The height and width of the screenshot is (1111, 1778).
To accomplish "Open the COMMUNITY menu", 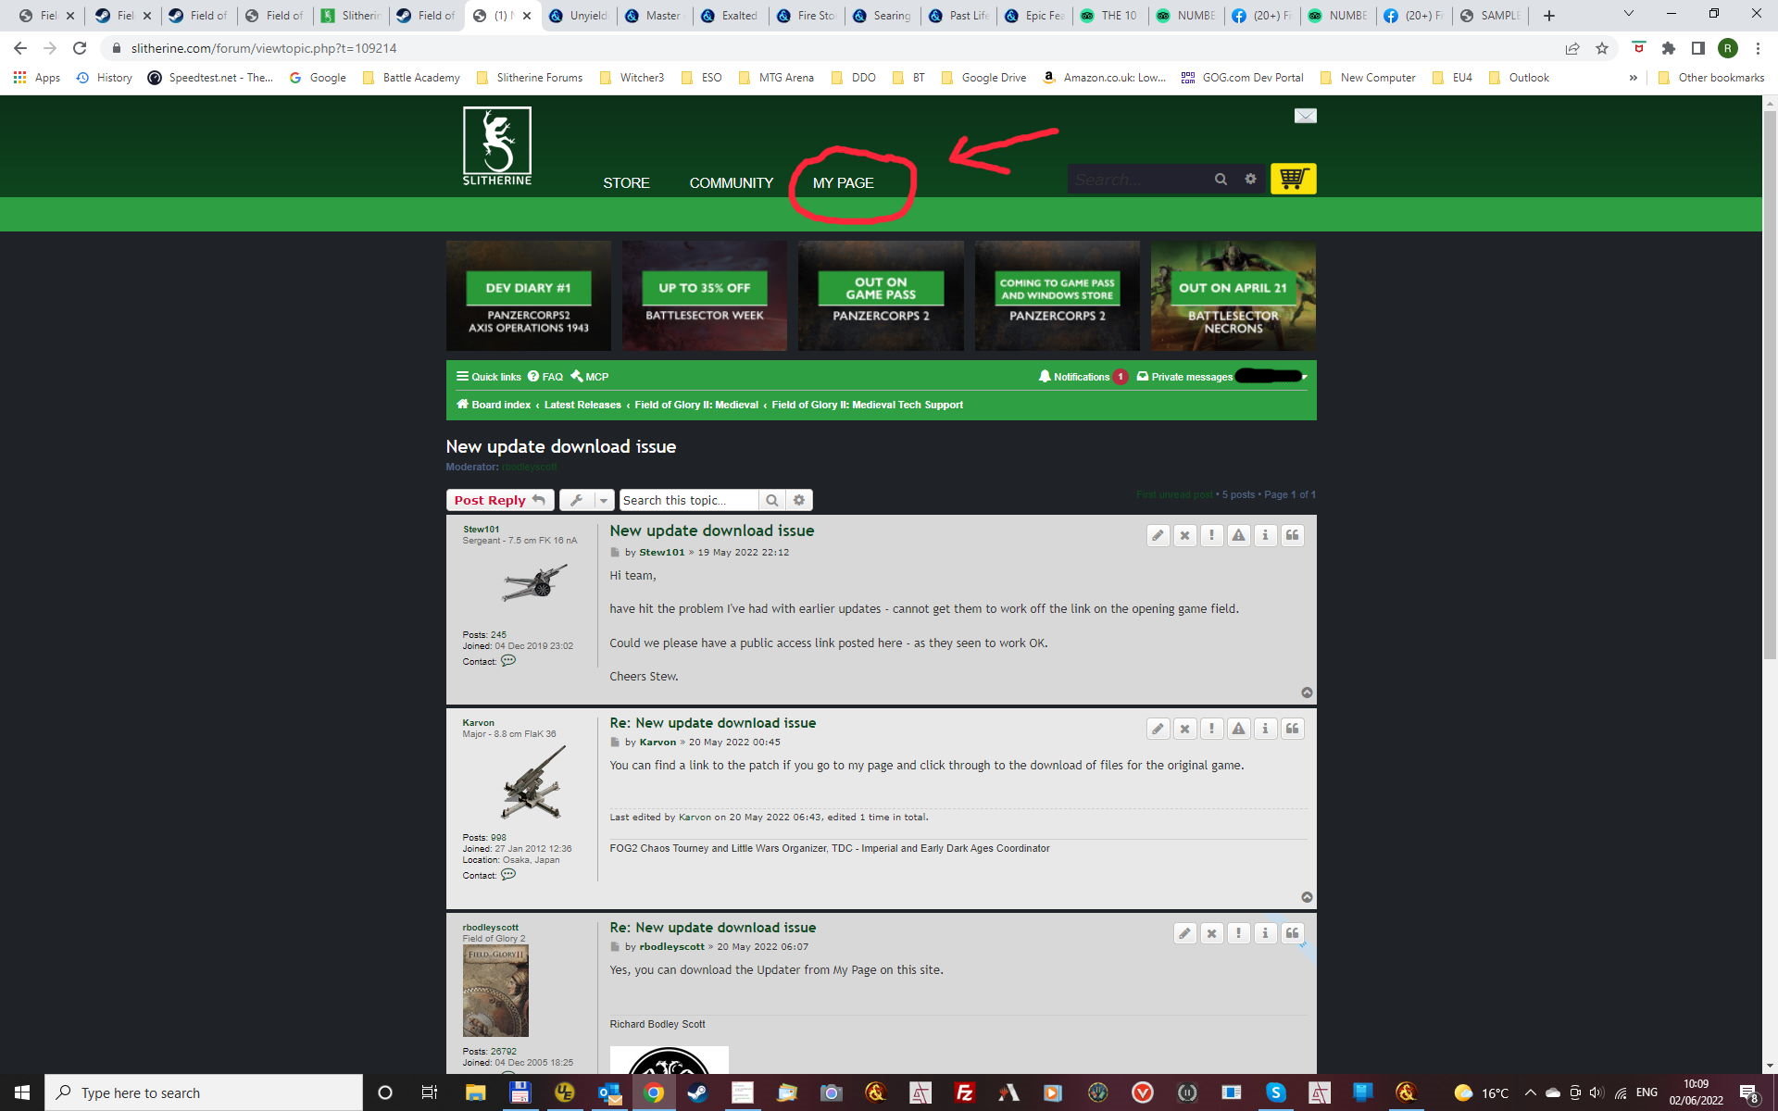I will tap(731, 182).
